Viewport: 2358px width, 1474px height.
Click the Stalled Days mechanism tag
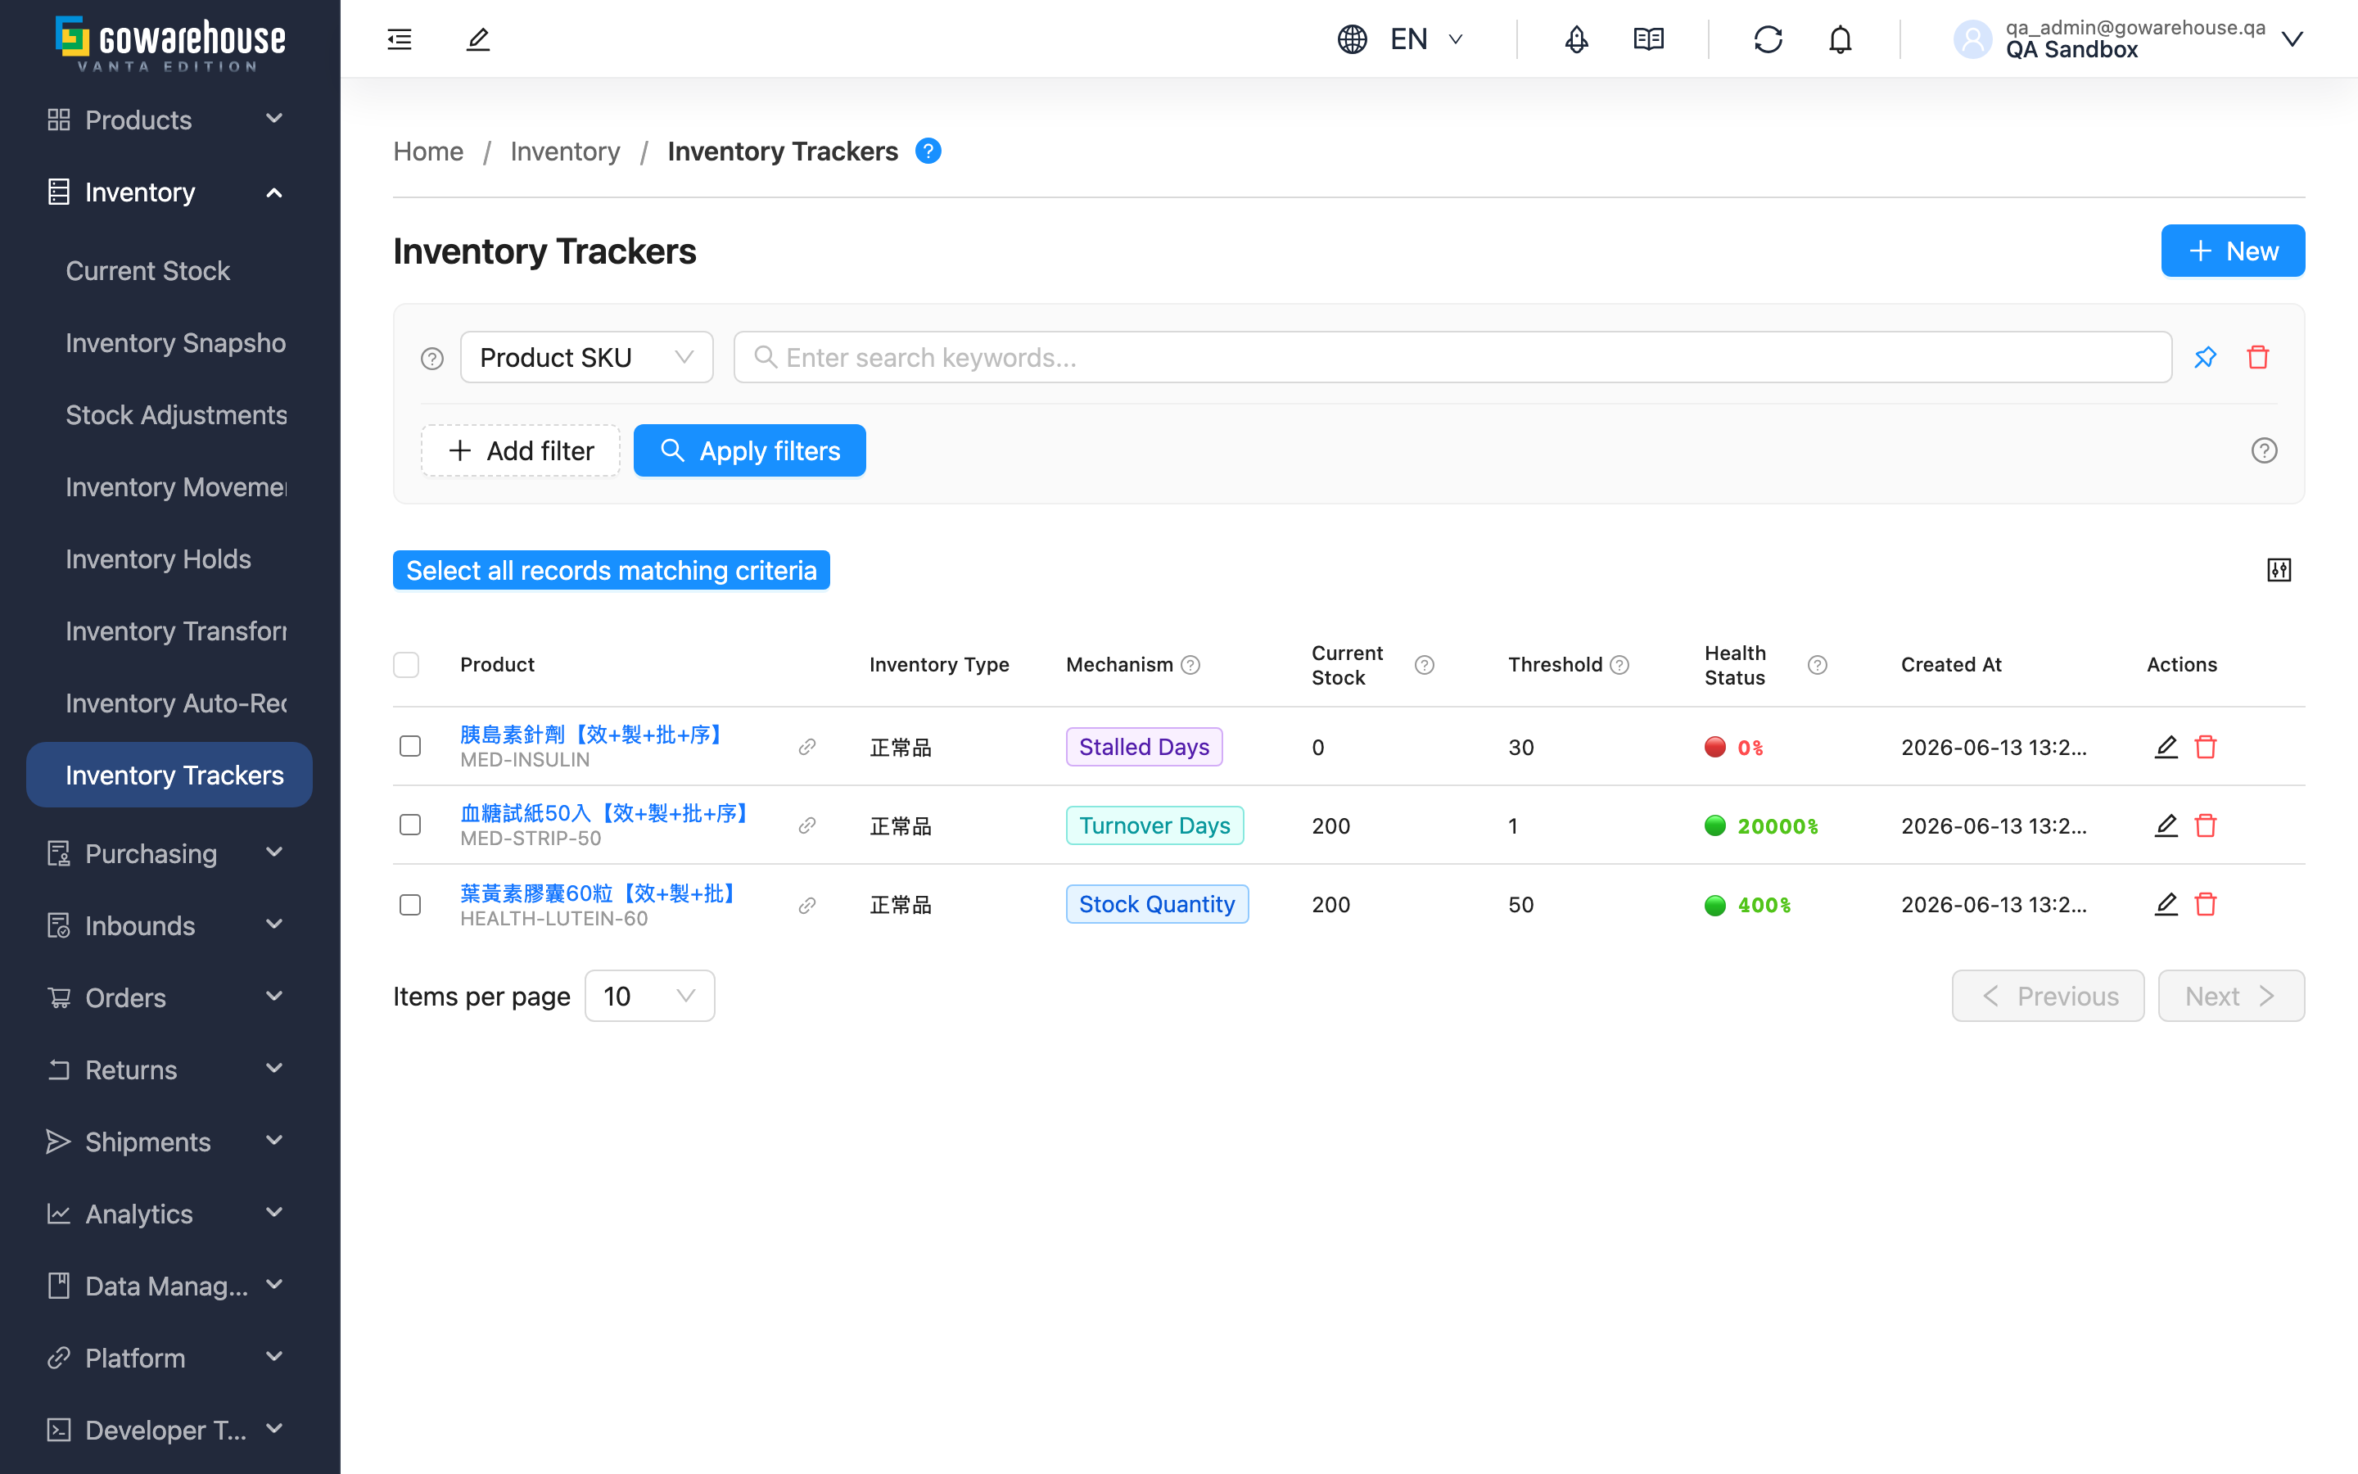(1144, 747)
